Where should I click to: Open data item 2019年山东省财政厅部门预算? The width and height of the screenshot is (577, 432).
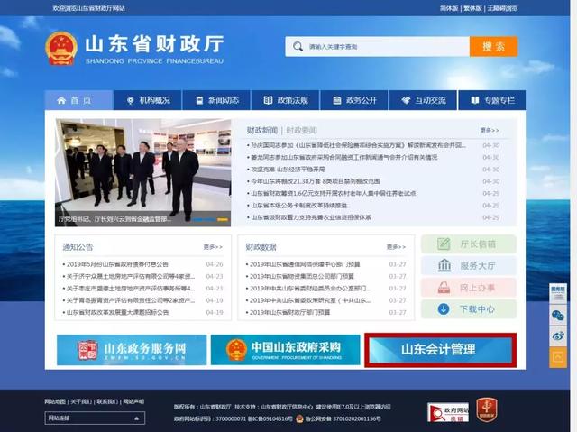point(290,312)
